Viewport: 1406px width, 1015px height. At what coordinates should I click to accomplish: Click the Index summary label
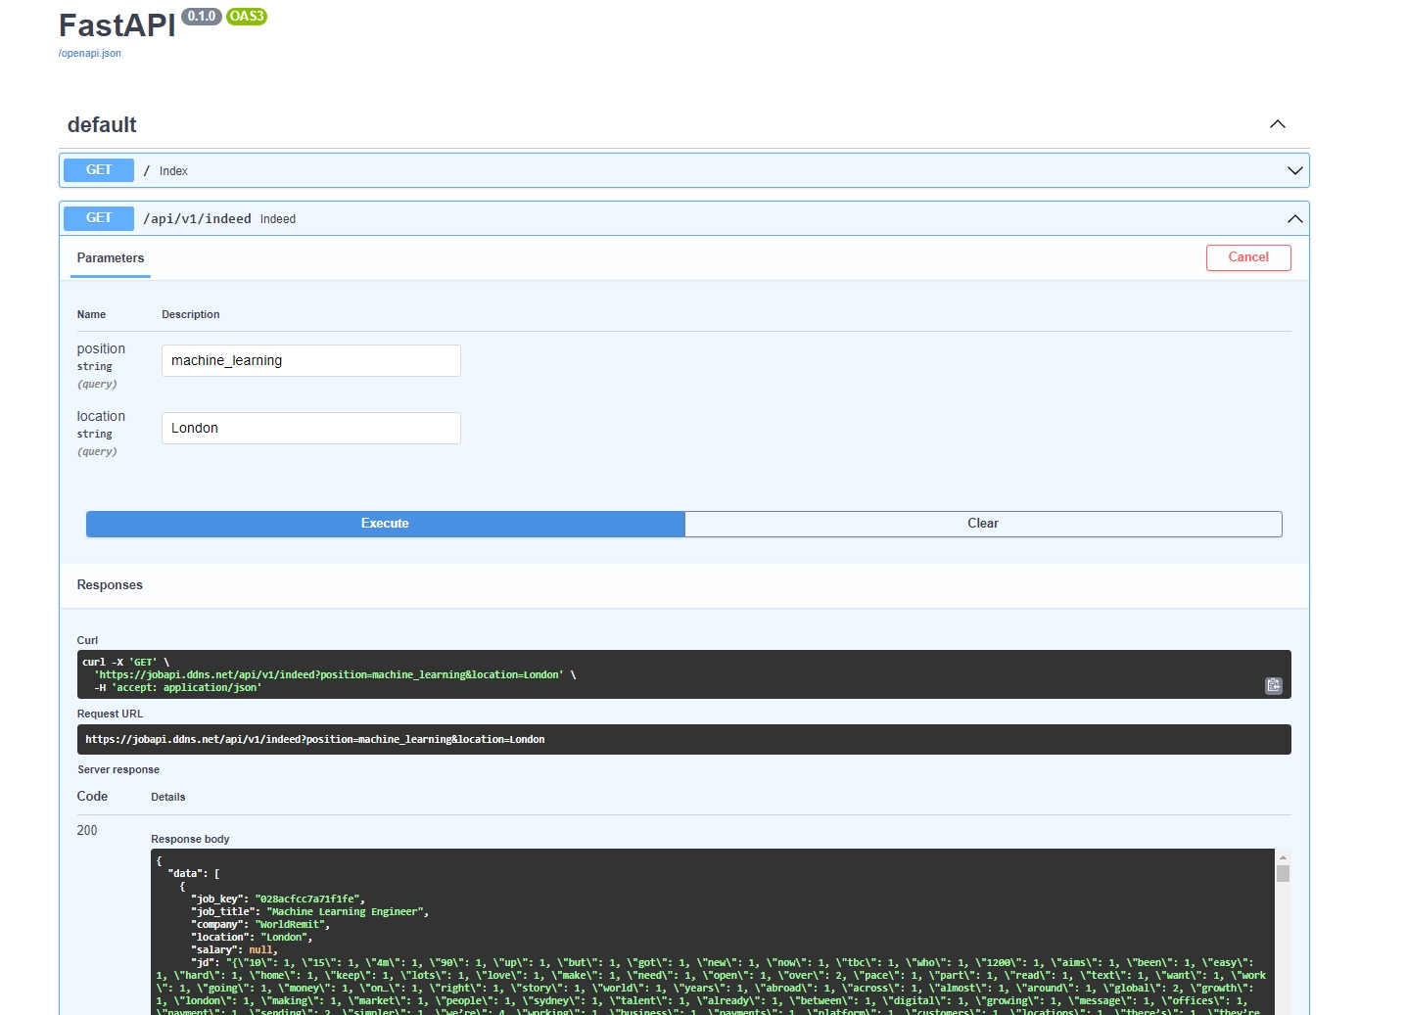point(173,171)
